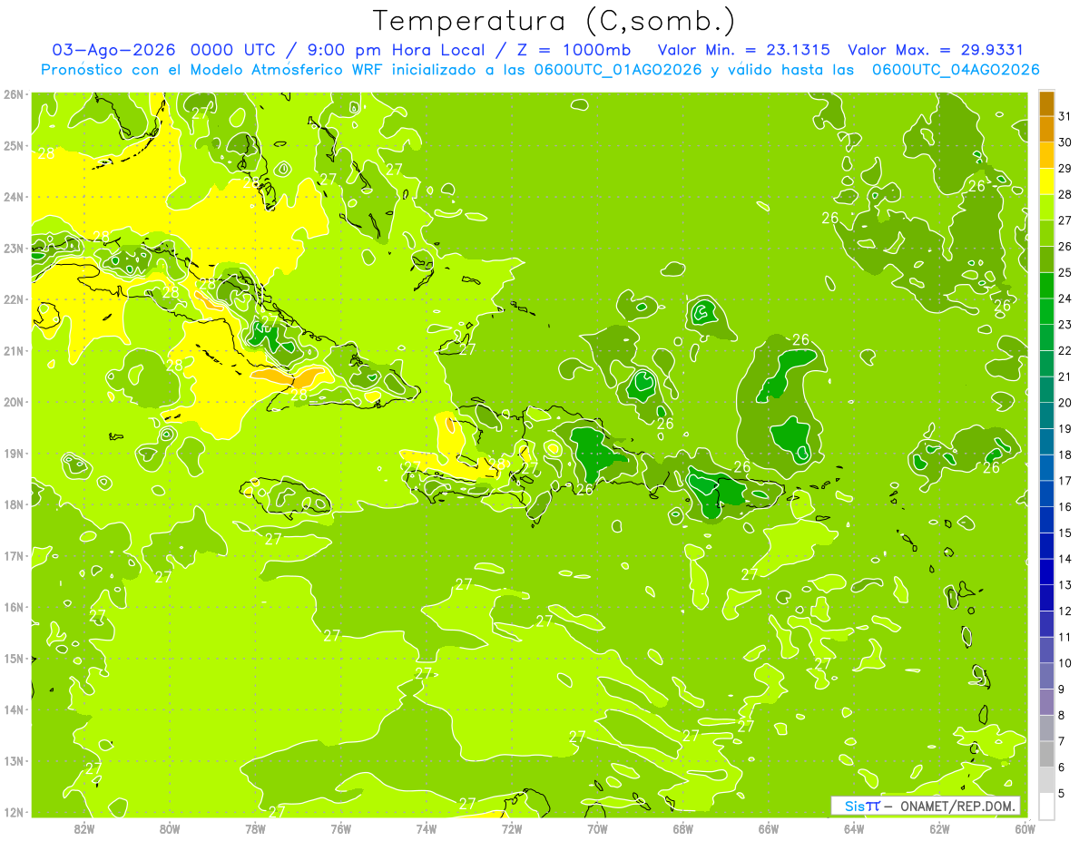The height and width of the screenshot is (841, 1089).
Task: Click the '70W' longitude axis label
Action: point(597,828)
